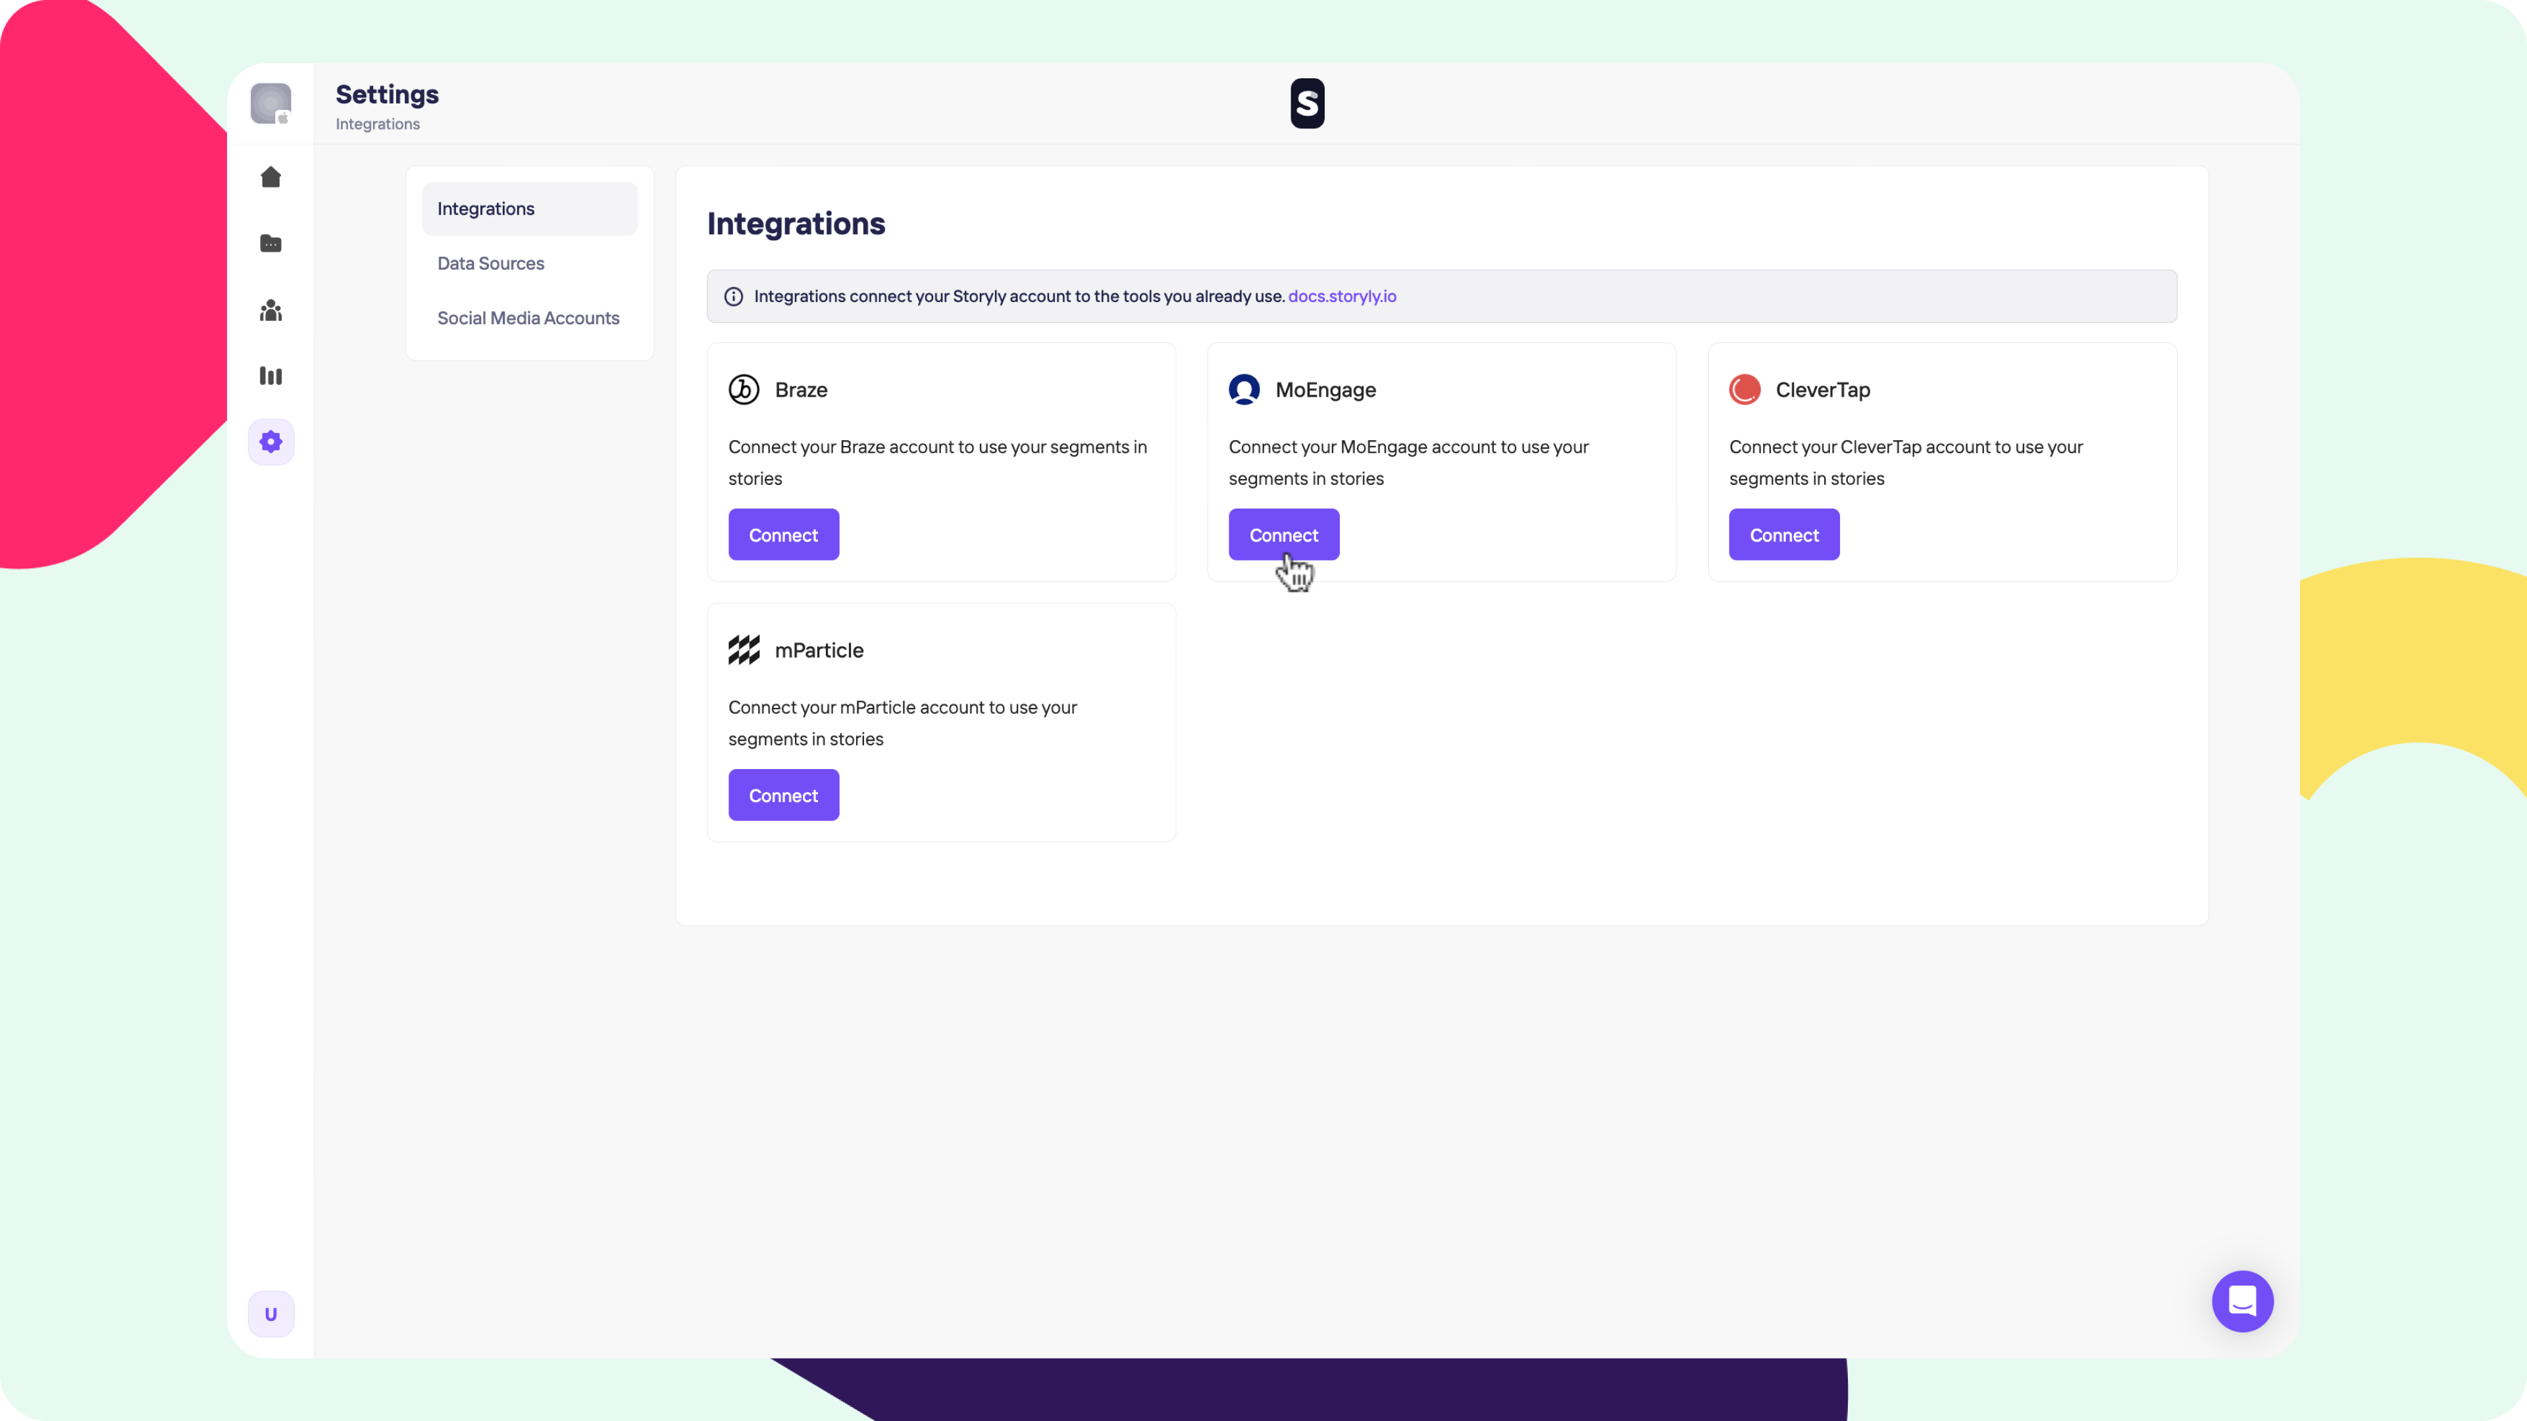The width and height of the screenshot is (2527, 1421).
Task: Open the analytics bars icon
Action: click(270, 376)
